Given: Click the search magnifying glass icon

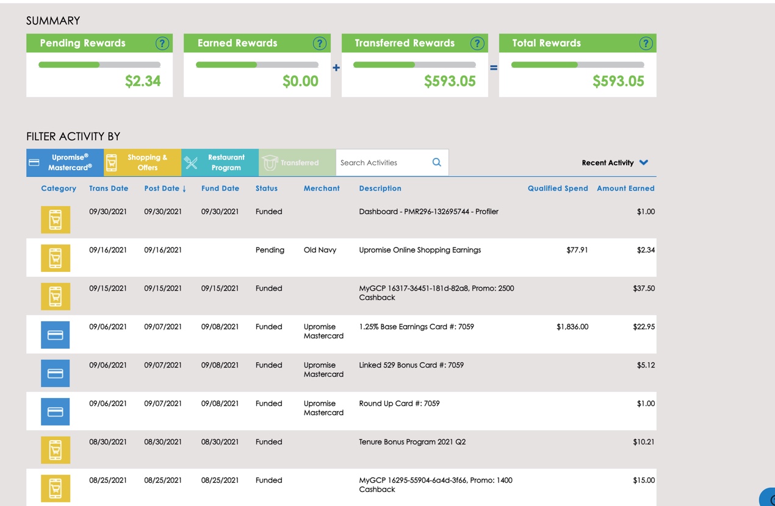Looking at the screenshot, I should click(436, 162).
